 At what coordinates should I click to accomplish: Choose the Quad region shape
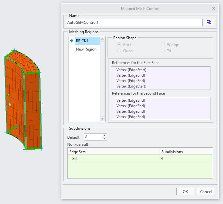pyautogui.click(x=119, y=51)
